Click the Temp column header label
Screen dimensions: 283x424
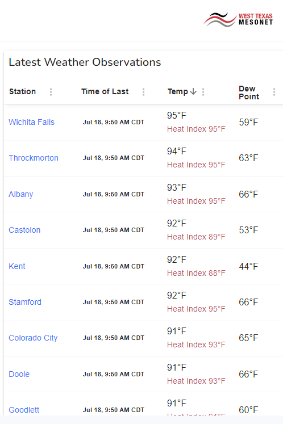point(178,92)
